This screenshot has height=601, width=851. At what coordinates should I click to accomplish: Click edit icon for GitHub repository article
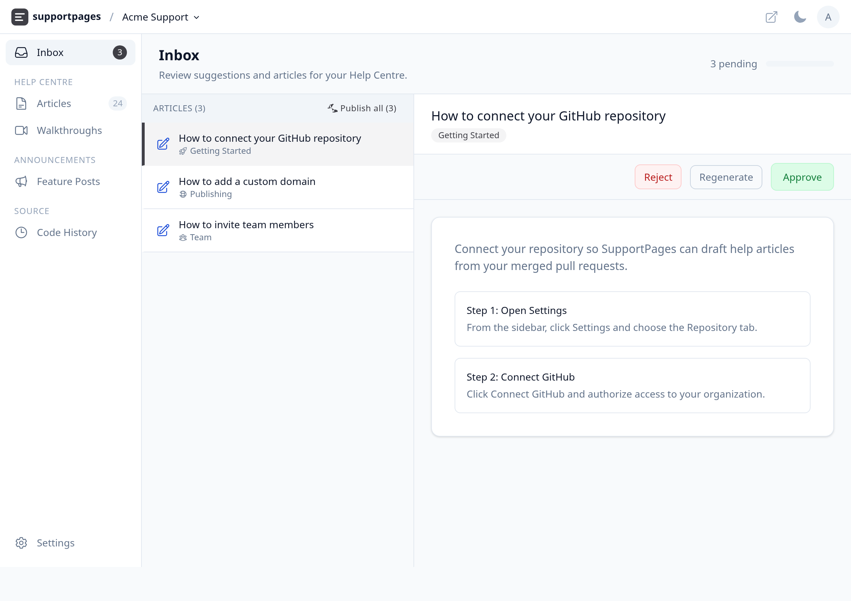(163, 144)
